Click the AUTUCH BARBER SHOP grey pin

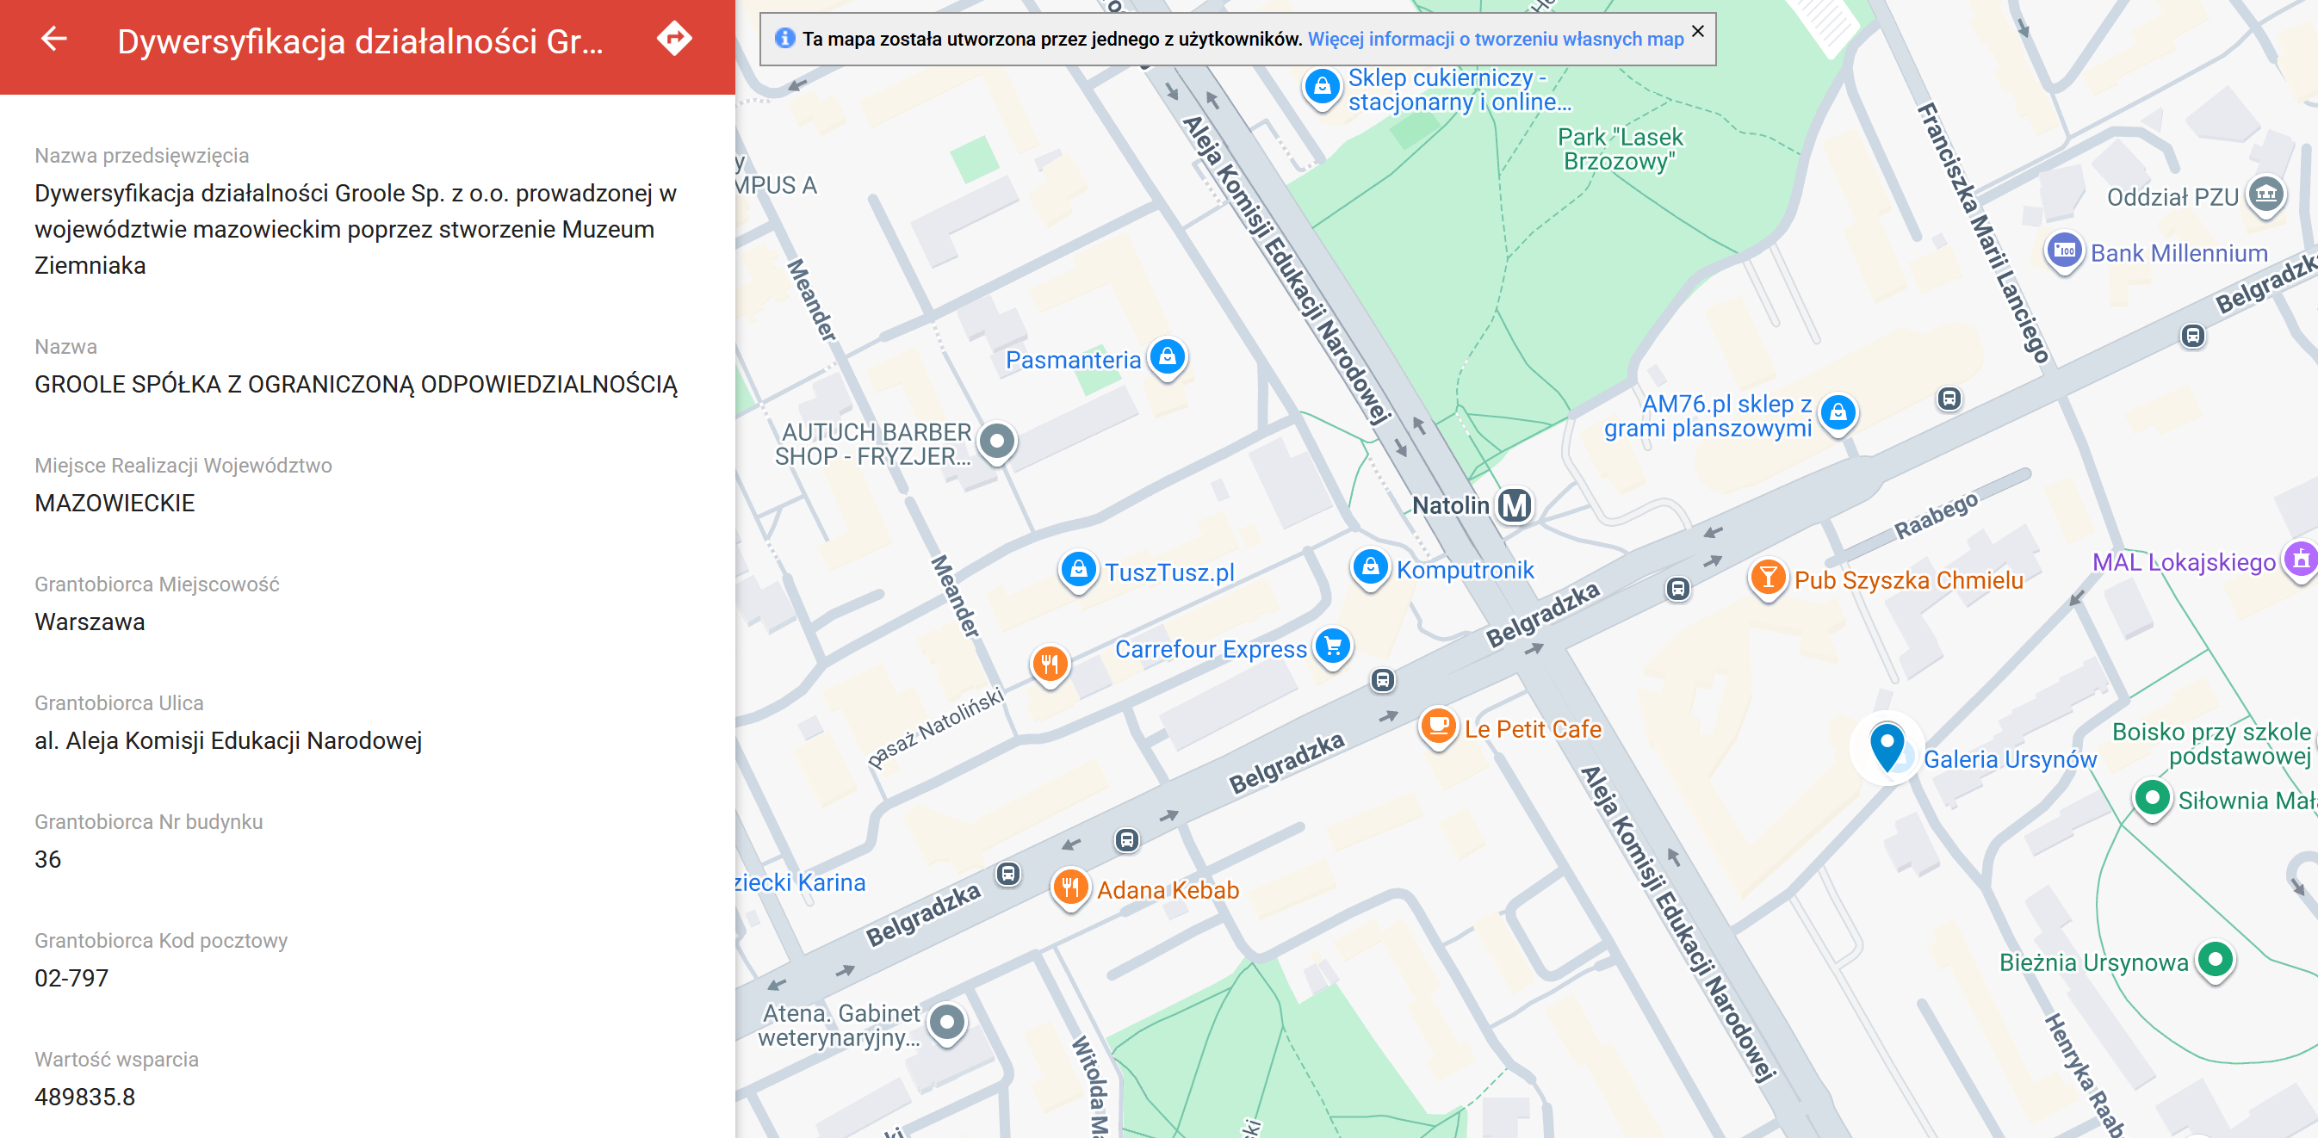tap(996, 442)
